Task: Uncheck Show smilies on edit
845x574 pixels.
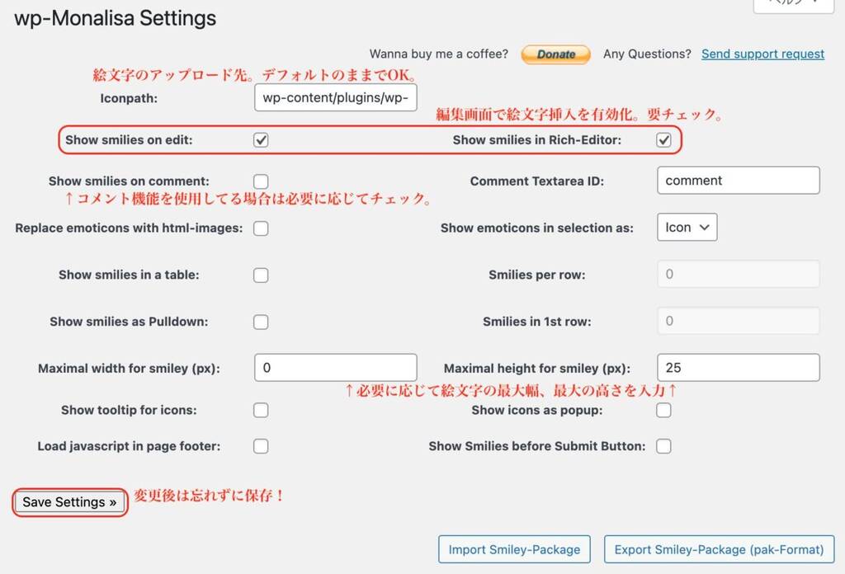Action: tap(261, 140)
